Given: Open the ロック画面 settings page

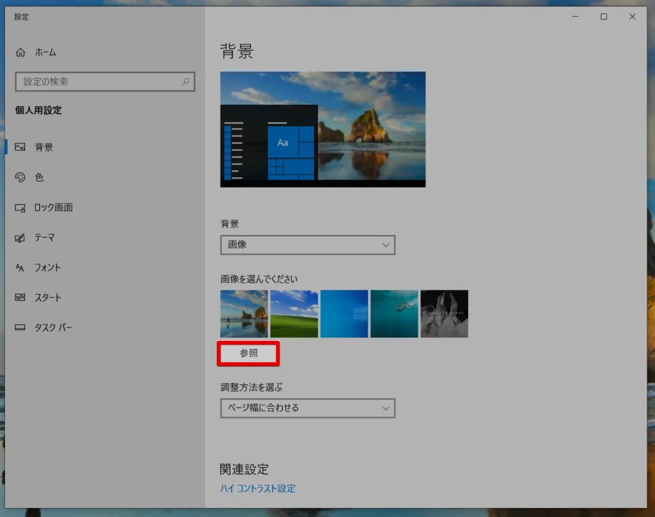Looking at the screenshot, I should pyautogui.click(x=104, y=207).
